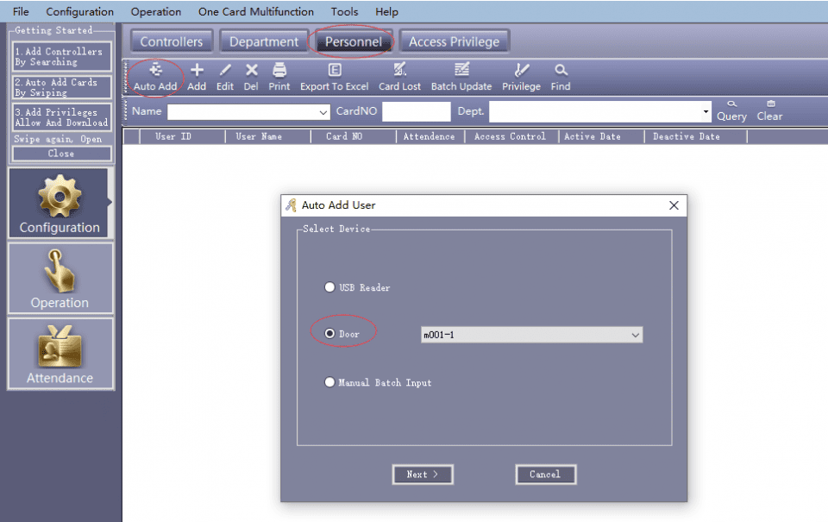This screenshot has height=522, width=828.
Task: Expand the m001-1 door dropdown
Action: (636, 335)
